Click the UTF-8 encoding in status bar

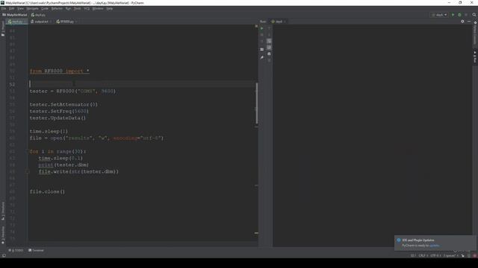tap(435, 255)
